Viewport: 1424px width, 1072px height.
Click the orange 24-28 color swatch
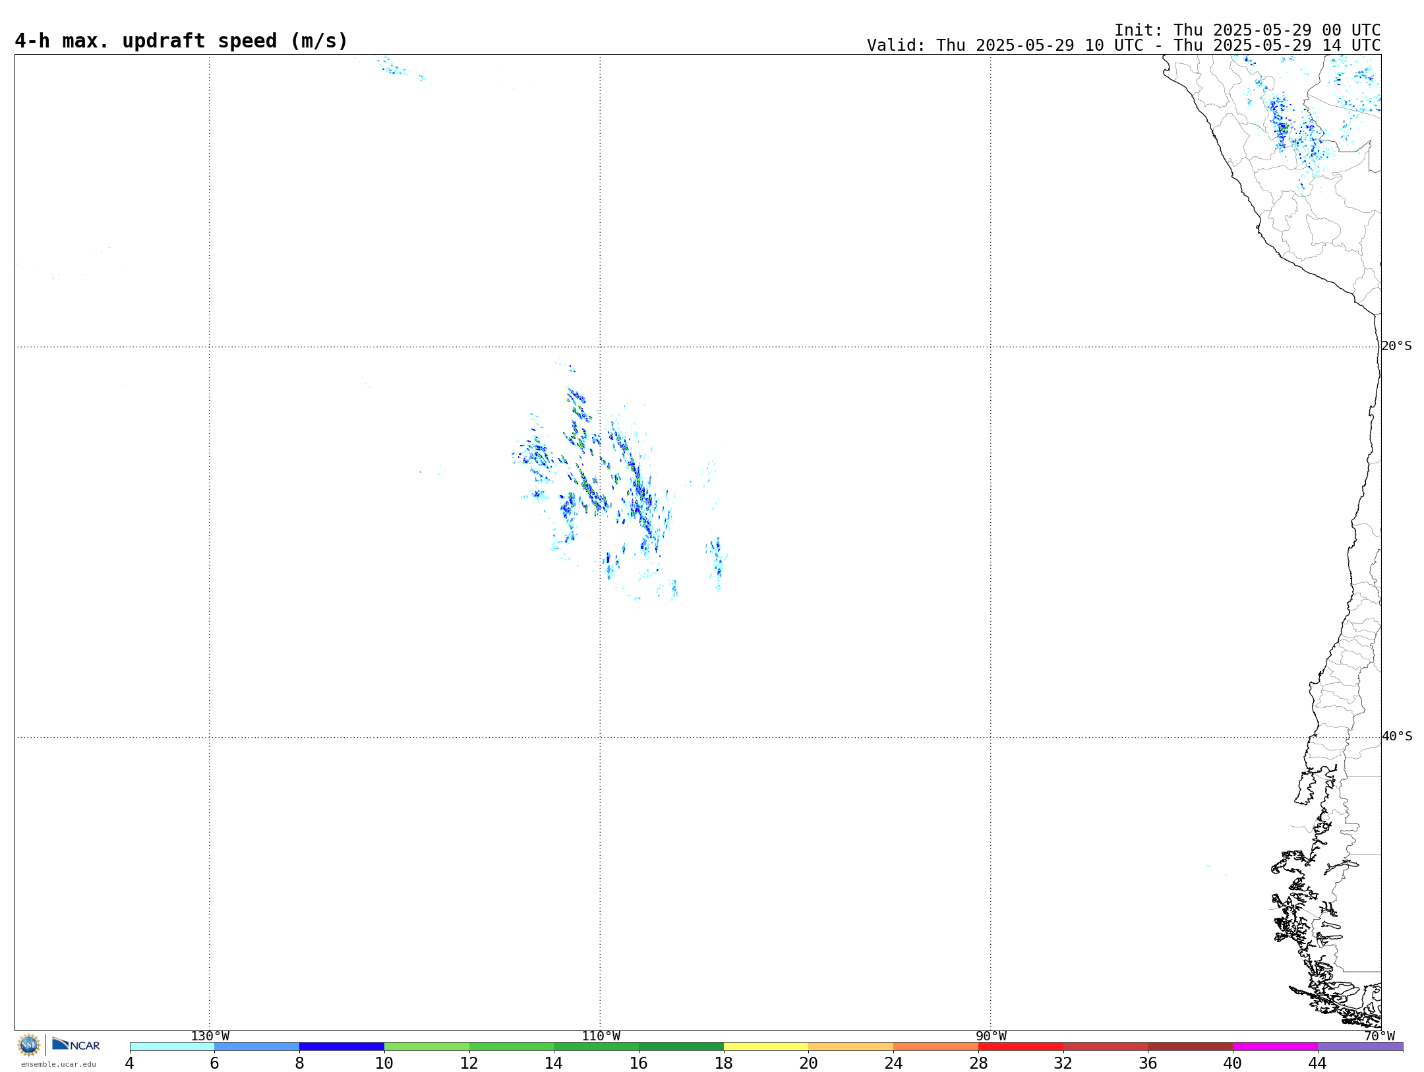point(936,1046)
